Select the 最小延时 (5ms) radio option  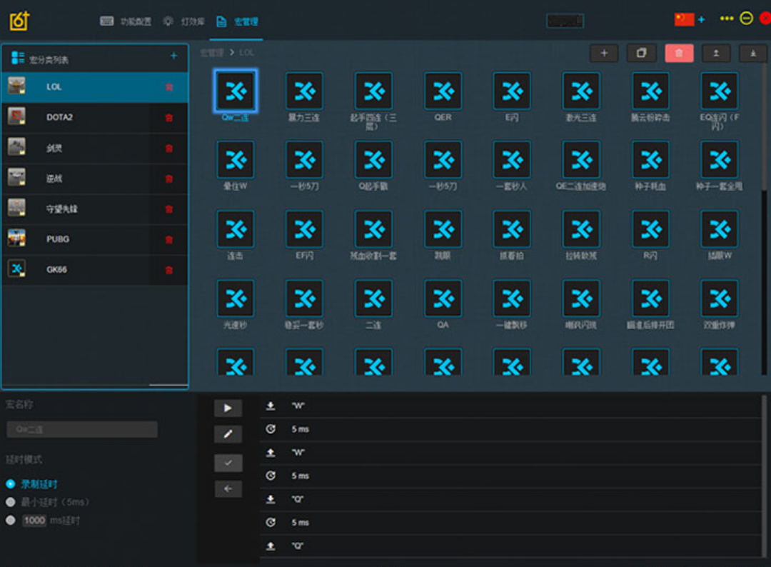click(x=11, y=502)
